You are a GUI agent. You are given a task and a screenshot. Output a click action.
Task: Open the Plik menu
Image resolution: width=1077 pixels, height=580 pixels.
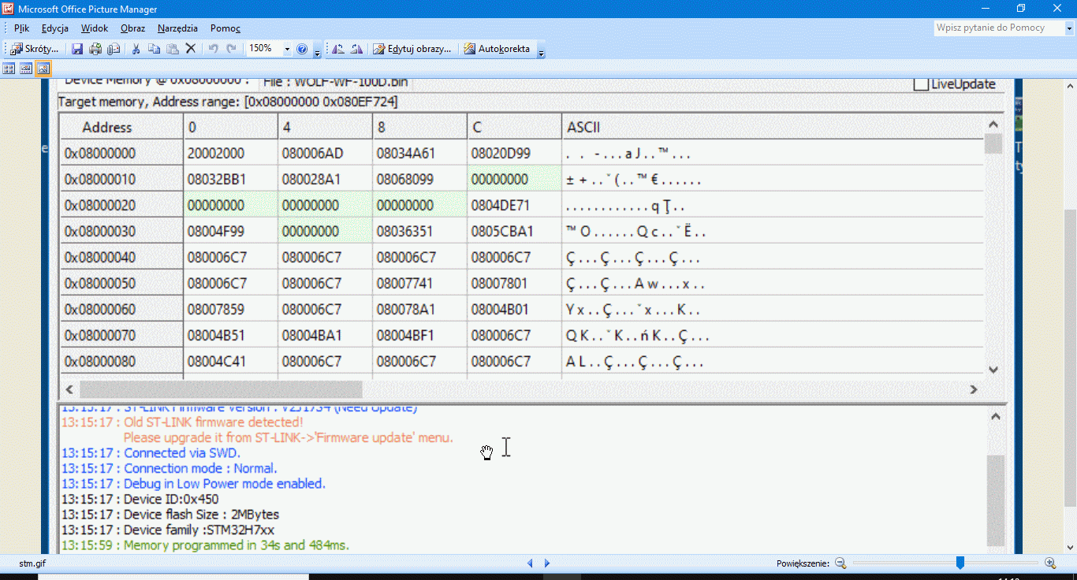(21, 28)
